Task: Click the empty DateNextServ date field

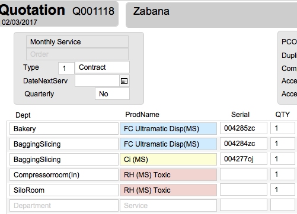Action: pos(97,81)
